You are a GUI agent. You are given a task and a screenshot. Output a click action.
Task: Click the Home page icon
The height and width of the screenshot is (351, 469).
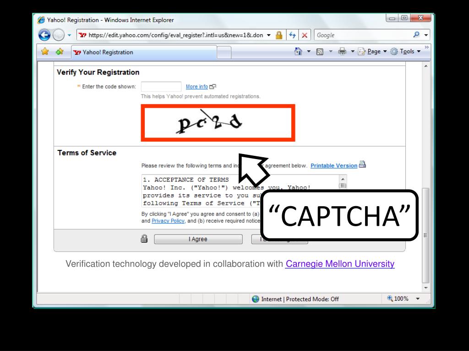coord(298,51)
